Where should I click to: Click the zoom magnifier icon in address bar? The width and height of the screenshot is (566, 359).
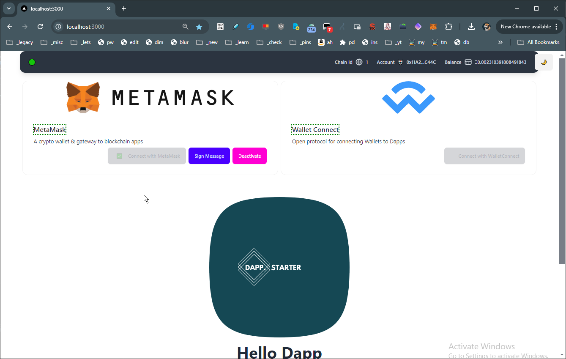pyautogui.click(x=185, y=27)
